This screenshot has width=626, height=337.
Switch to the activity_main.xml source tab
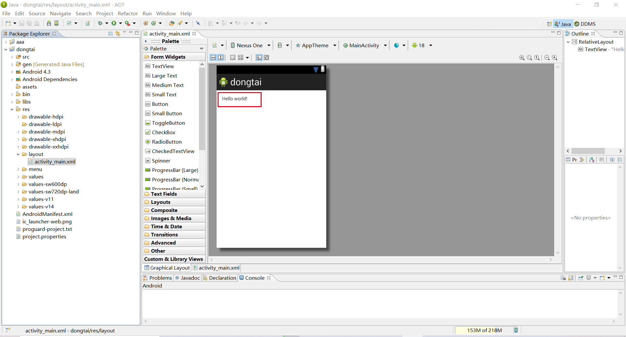(216, 268)
